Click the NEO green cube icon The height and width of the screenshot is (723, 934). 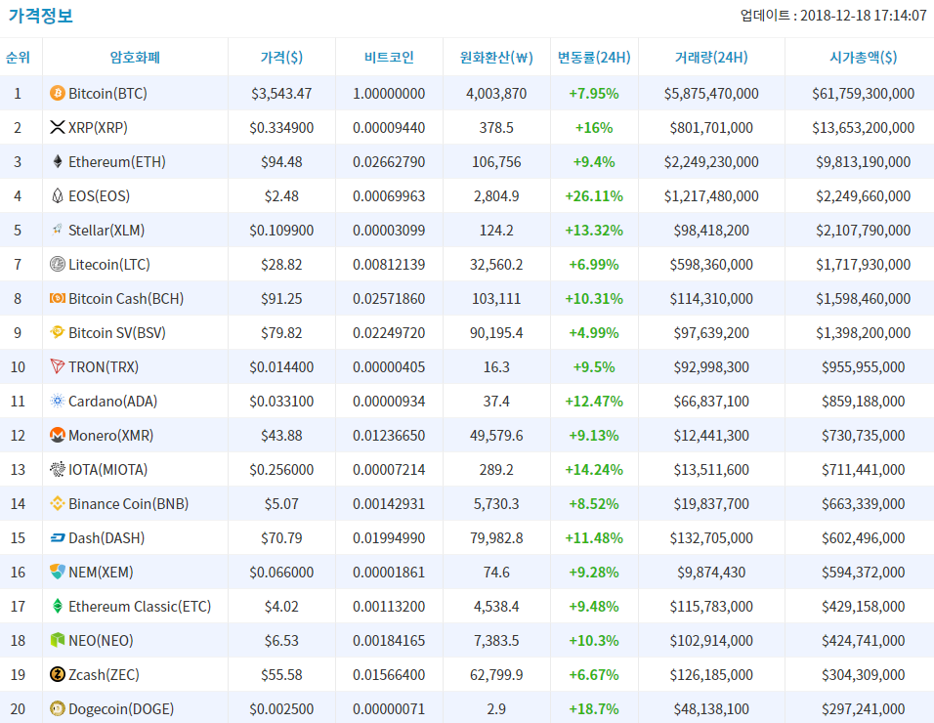(58, 640)
